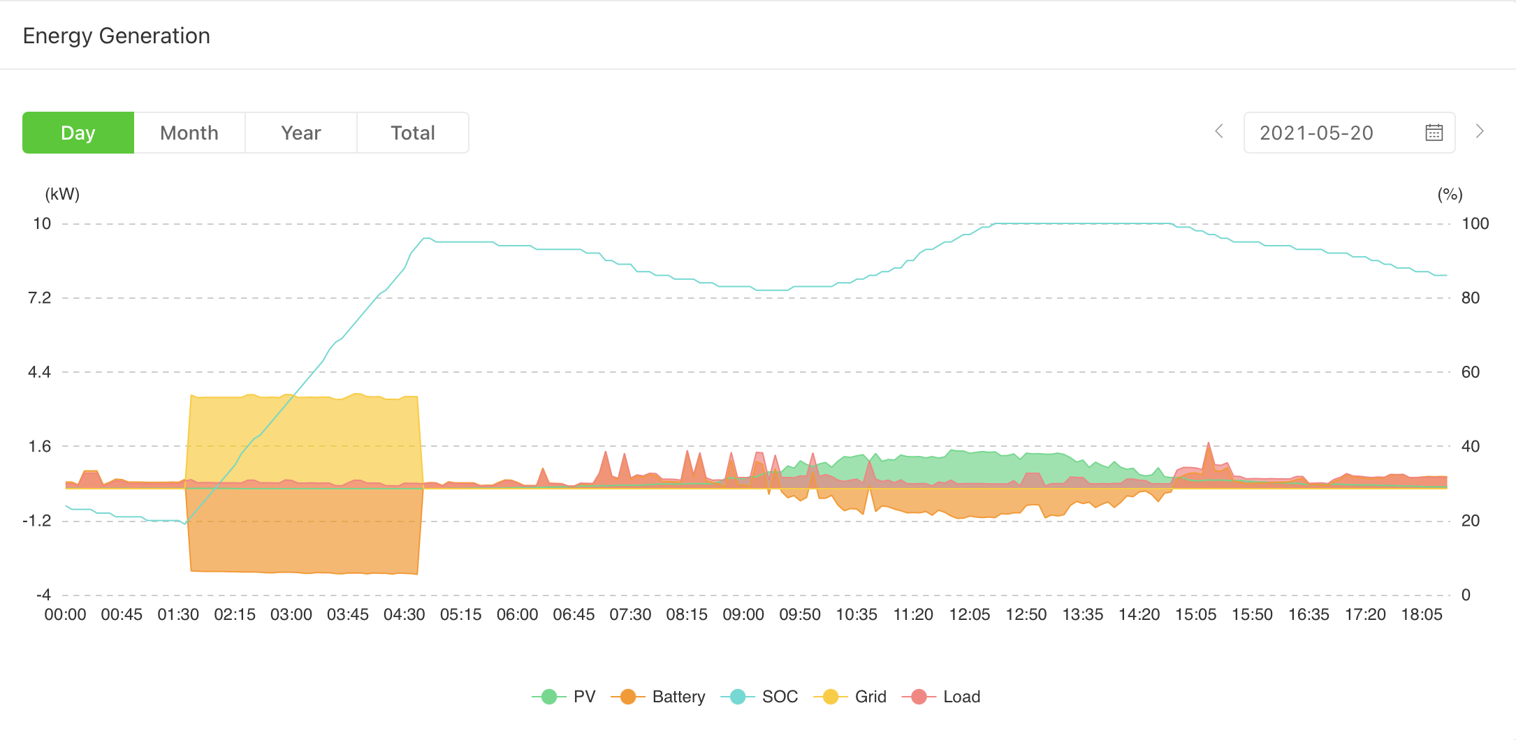
Task: Click the 2021-05-20 date field
Action: click(x=1316, y=133)
